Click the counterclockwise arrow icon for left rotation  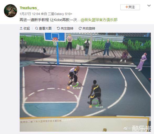[x=58, y=28]
